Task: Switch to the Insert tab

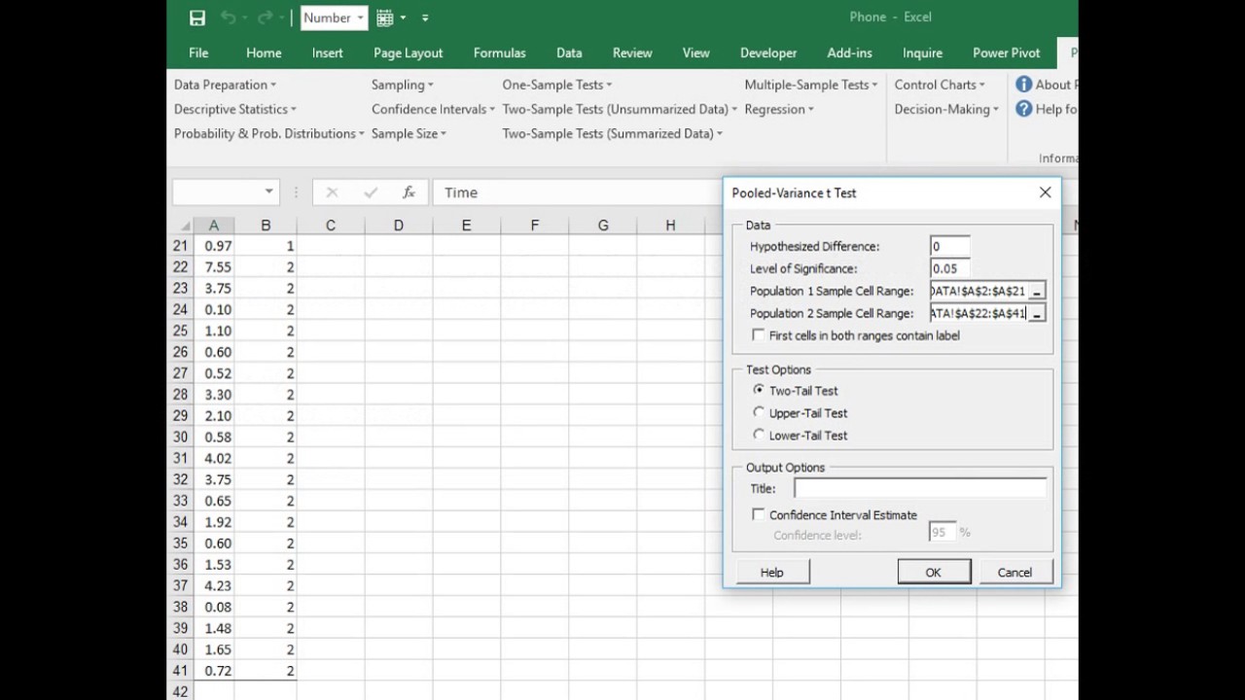Action: tap(327, 52)
